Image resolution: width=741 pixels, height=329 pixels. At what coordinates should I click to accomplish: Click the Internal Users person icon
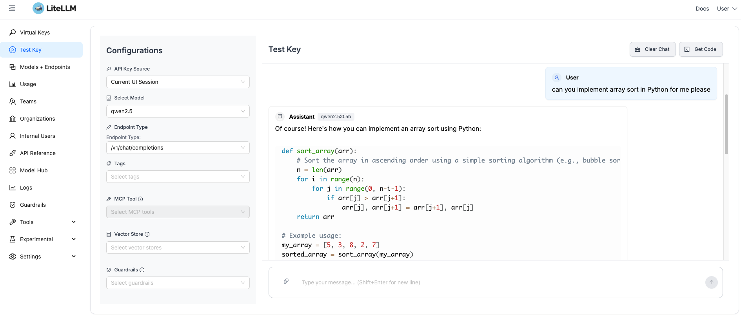(x=13, y=136)
